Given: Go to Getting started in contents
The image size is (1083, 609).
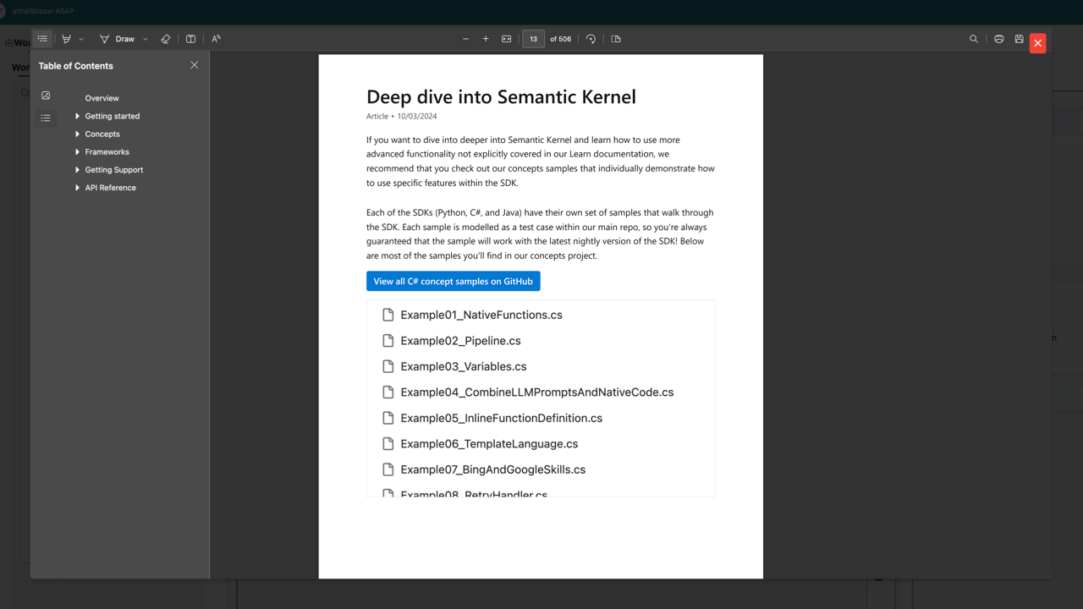Looking at the screenshot, I should coord(113,116).
